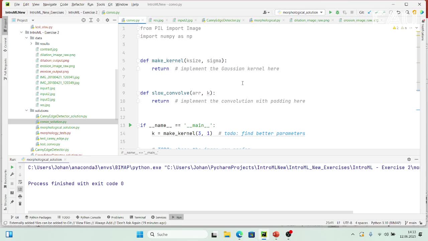Collapse the solutions folder
Viewport: 428px width, 241px height.
(x=26, y=110)
